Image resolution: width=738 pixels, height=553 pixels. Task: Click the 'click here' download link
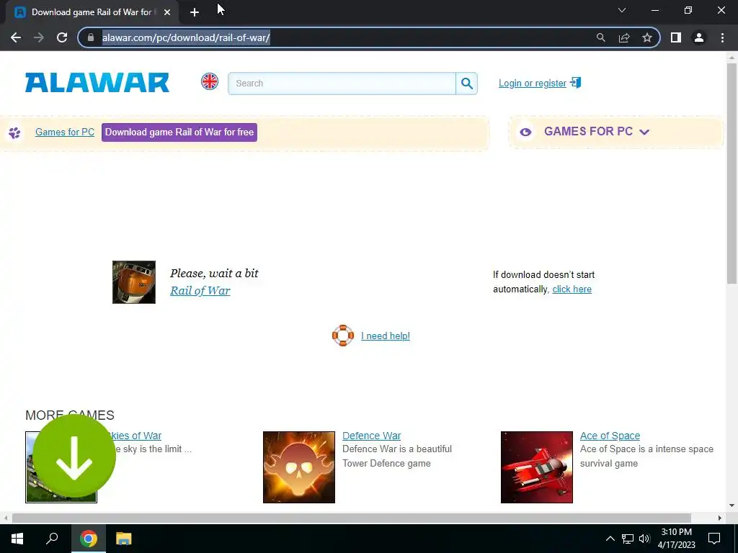pos(572,289)
